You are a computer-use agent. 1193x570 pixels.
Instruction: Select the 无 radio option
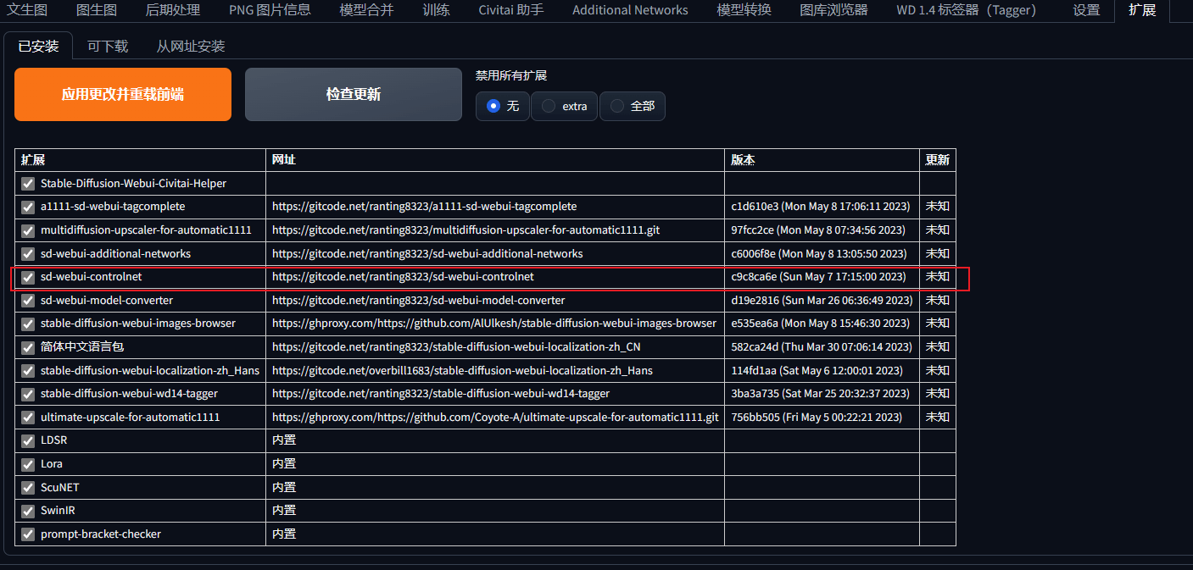tap(503, 106)
